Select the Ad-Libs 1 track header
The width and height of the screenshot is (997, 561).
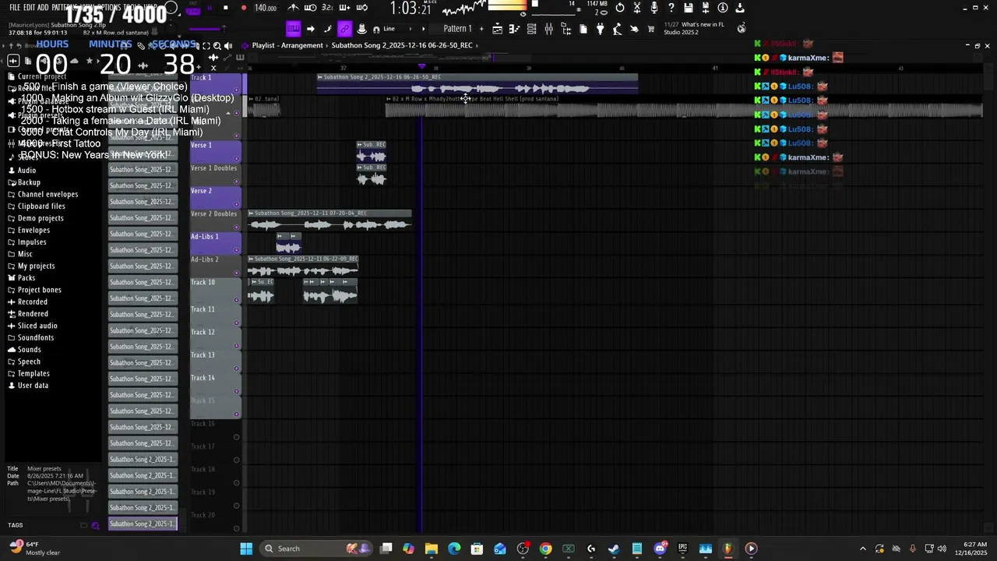point(216,242)
